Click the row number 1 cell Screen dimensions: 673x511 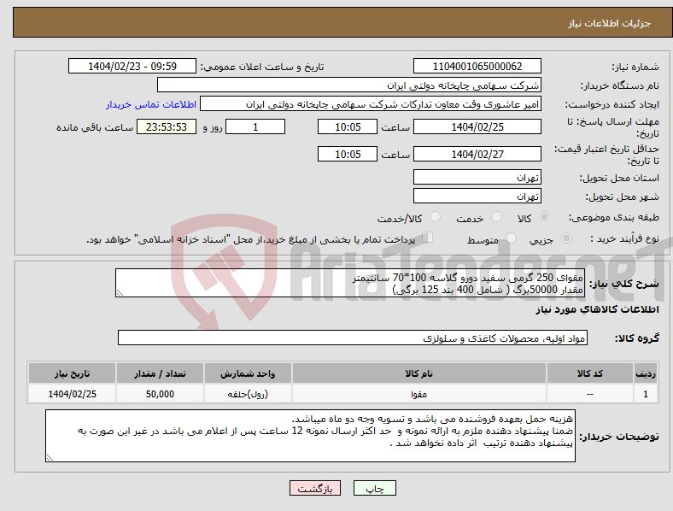click(646, 394)
